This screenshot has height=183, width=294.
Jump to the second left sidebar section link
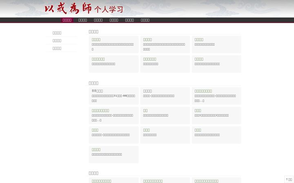pyautogui.click(x=57, y=41)
